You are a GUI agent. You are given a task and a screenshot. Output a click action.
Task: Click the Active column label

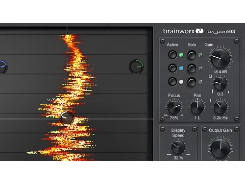173,44
